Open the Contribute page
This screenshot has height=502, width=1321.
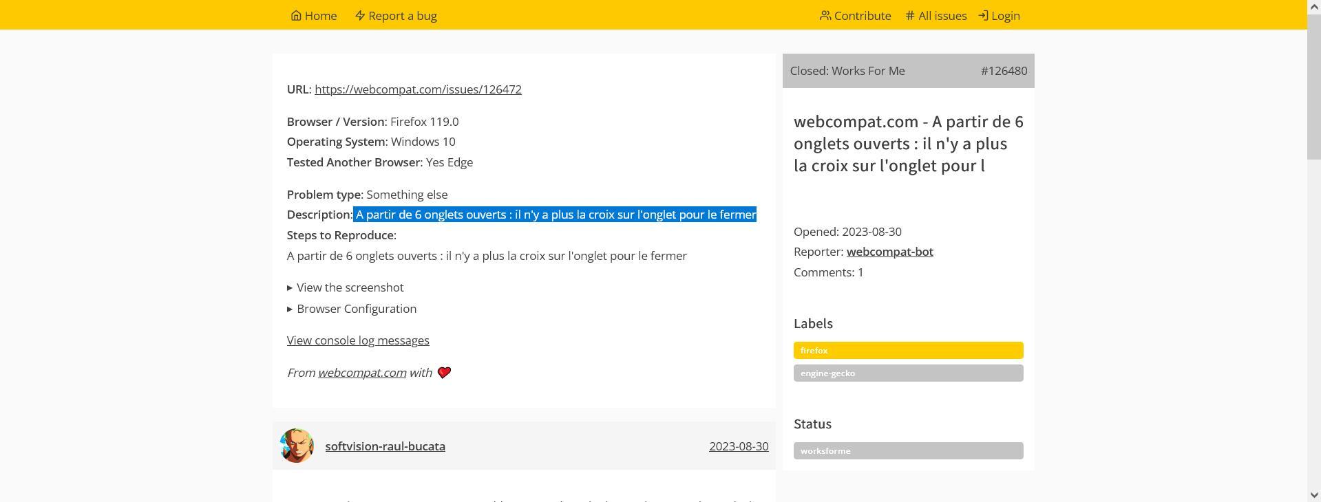point(855,15)
